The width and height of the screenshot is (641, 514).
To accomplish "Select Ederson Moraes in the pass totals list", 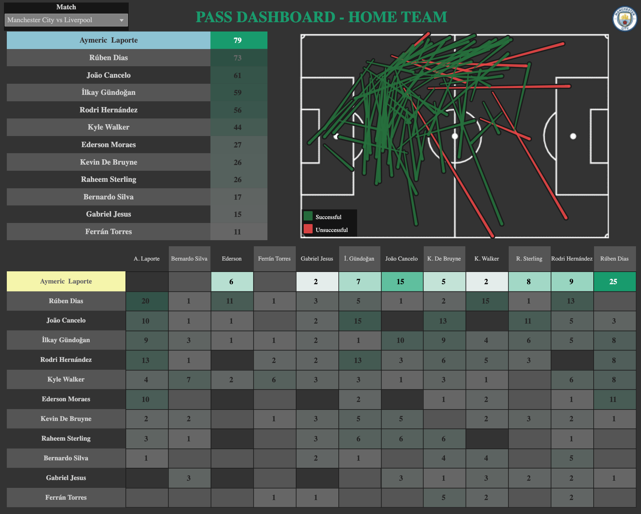I will (109, 145).
